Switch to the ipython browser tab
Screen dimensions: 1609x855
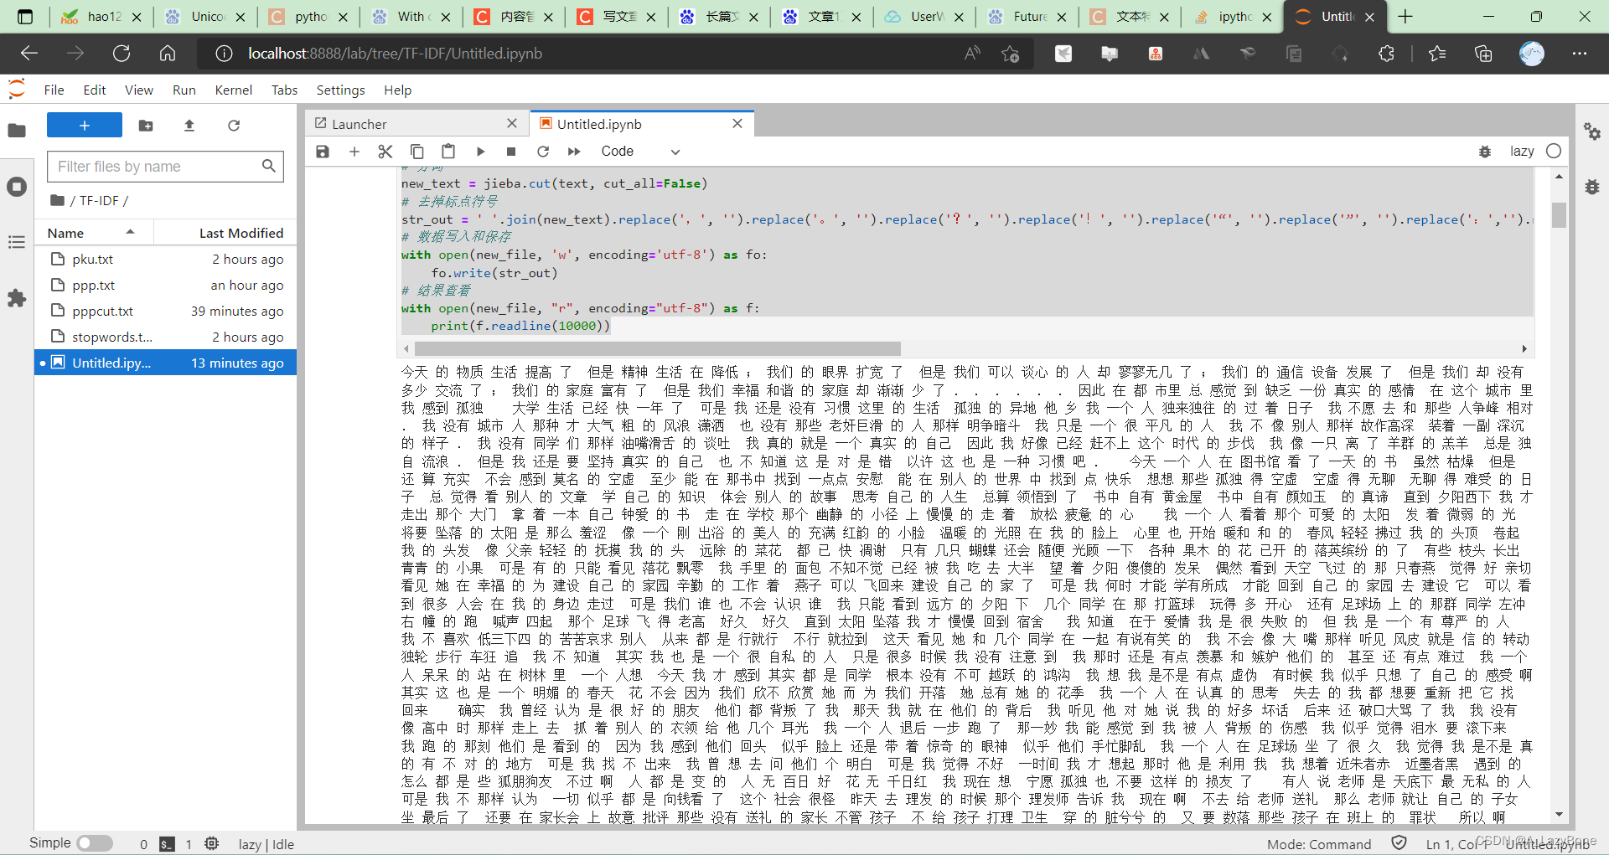click(1233, 17)
